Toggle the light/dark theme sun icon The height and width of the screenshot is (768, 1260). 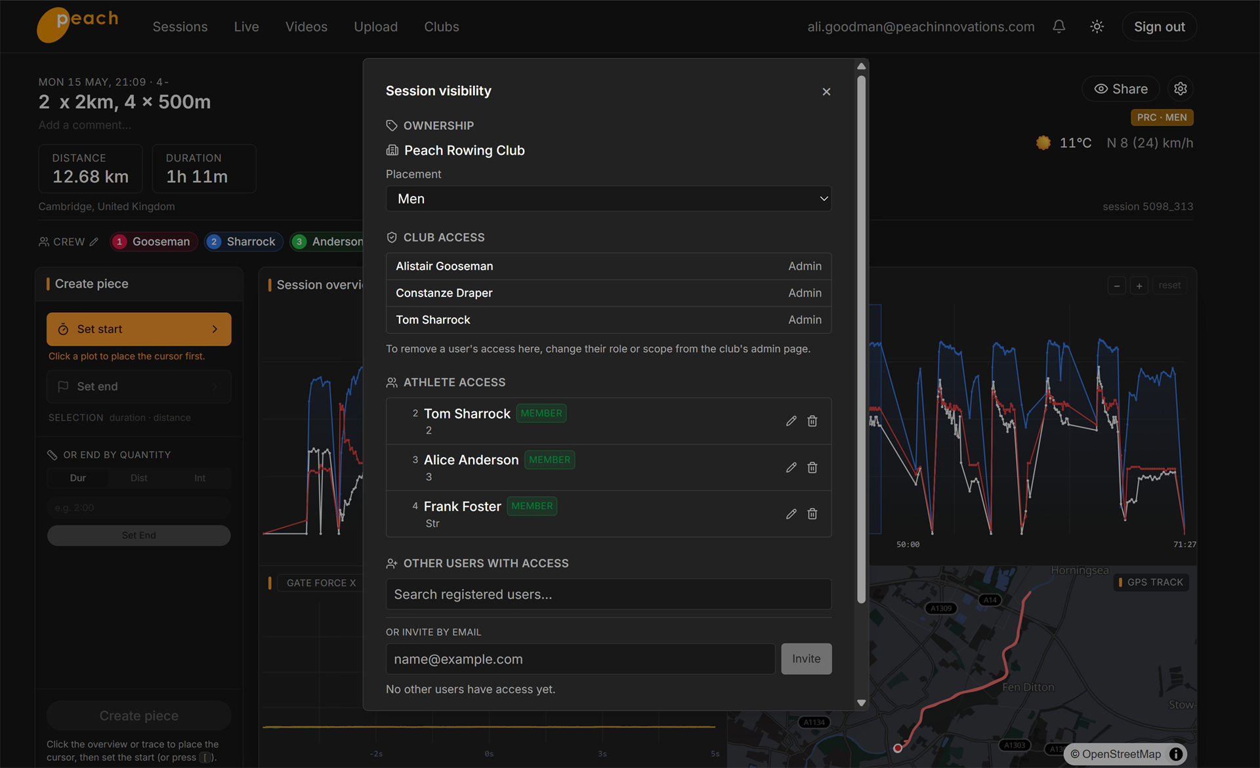point(1097,27)
